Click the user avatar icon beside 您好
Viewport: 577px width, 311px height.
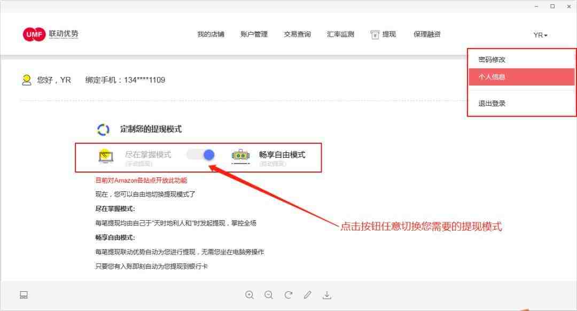coord(26,80)
